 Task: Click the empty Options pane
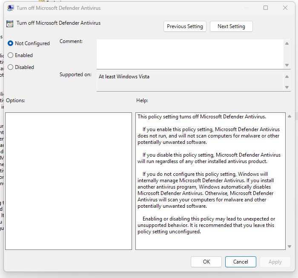point(69,181)
